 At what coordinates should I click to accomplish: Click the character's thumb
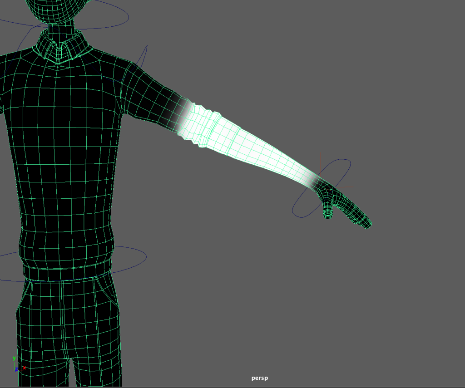point(327,211)
